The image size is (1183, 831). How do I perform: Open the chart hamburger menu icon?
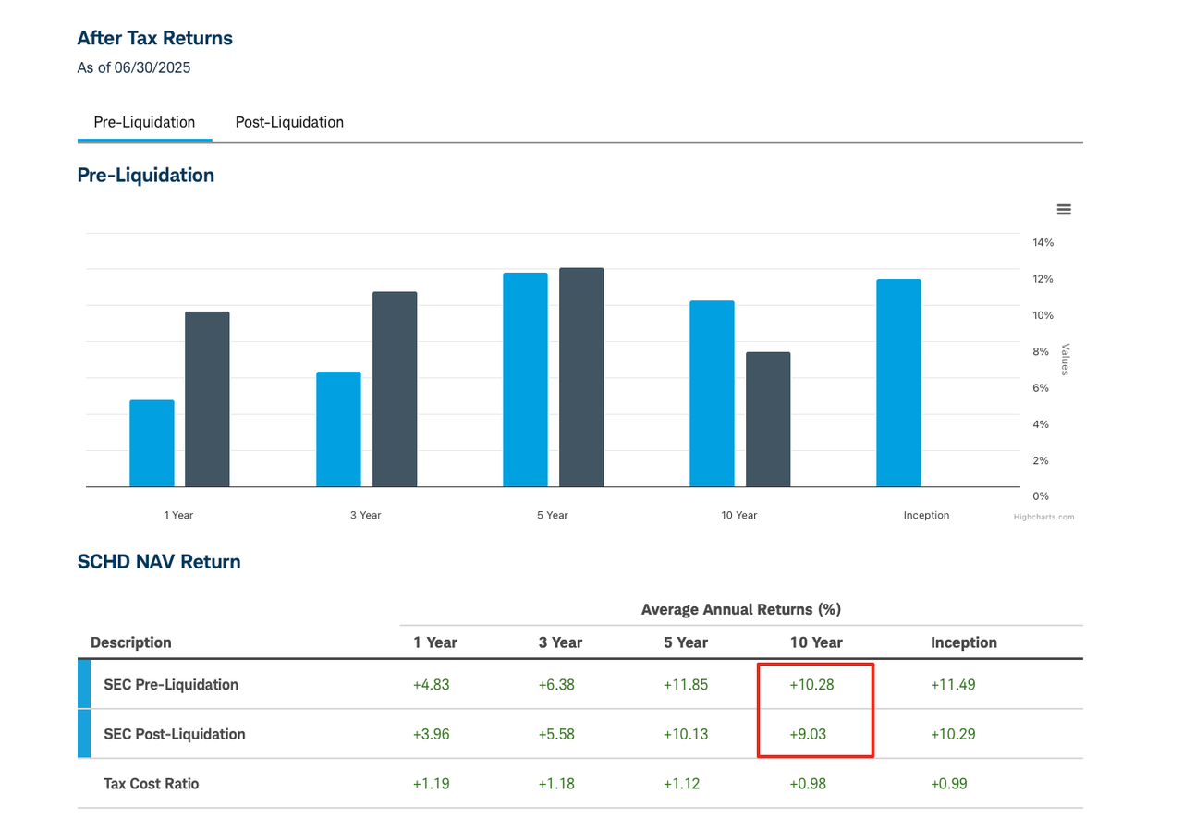click(x=1064, y=210)
